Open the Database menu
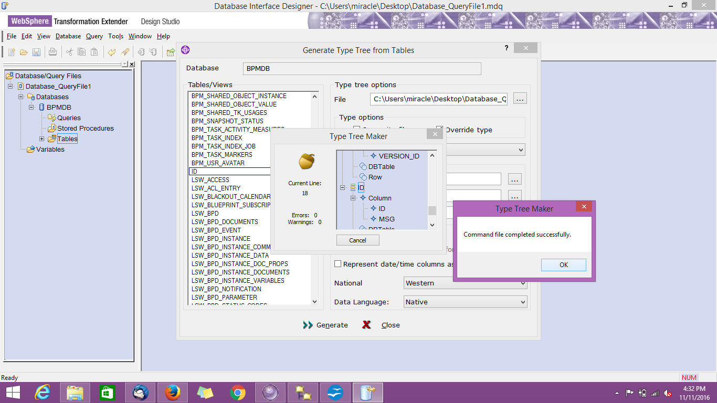 click(68, 36)
